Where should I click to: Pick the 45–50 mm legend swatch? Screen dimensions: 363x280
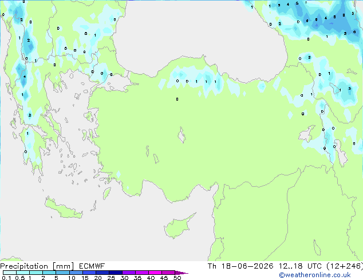click(x=168, y=273)
